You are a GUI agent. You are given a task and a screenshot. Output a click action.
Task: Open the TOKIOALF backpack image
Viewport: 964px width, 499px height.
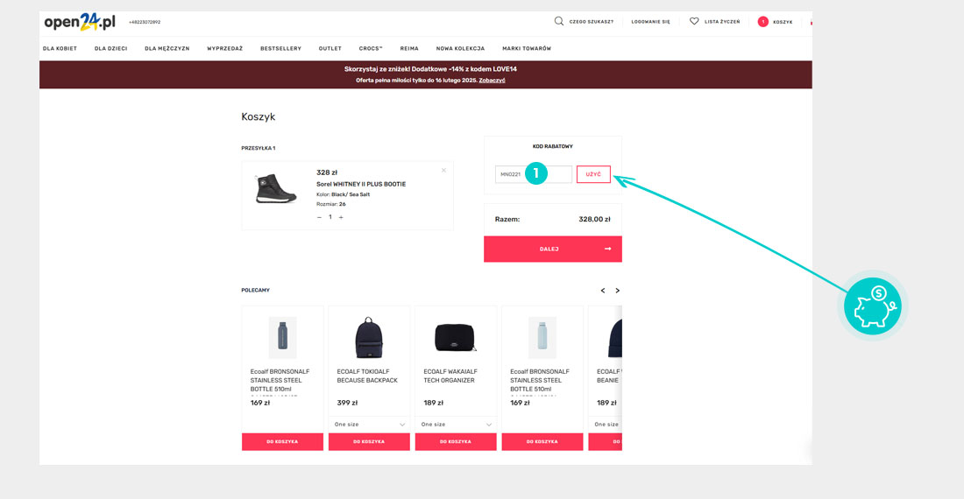(x=369, y=338)
